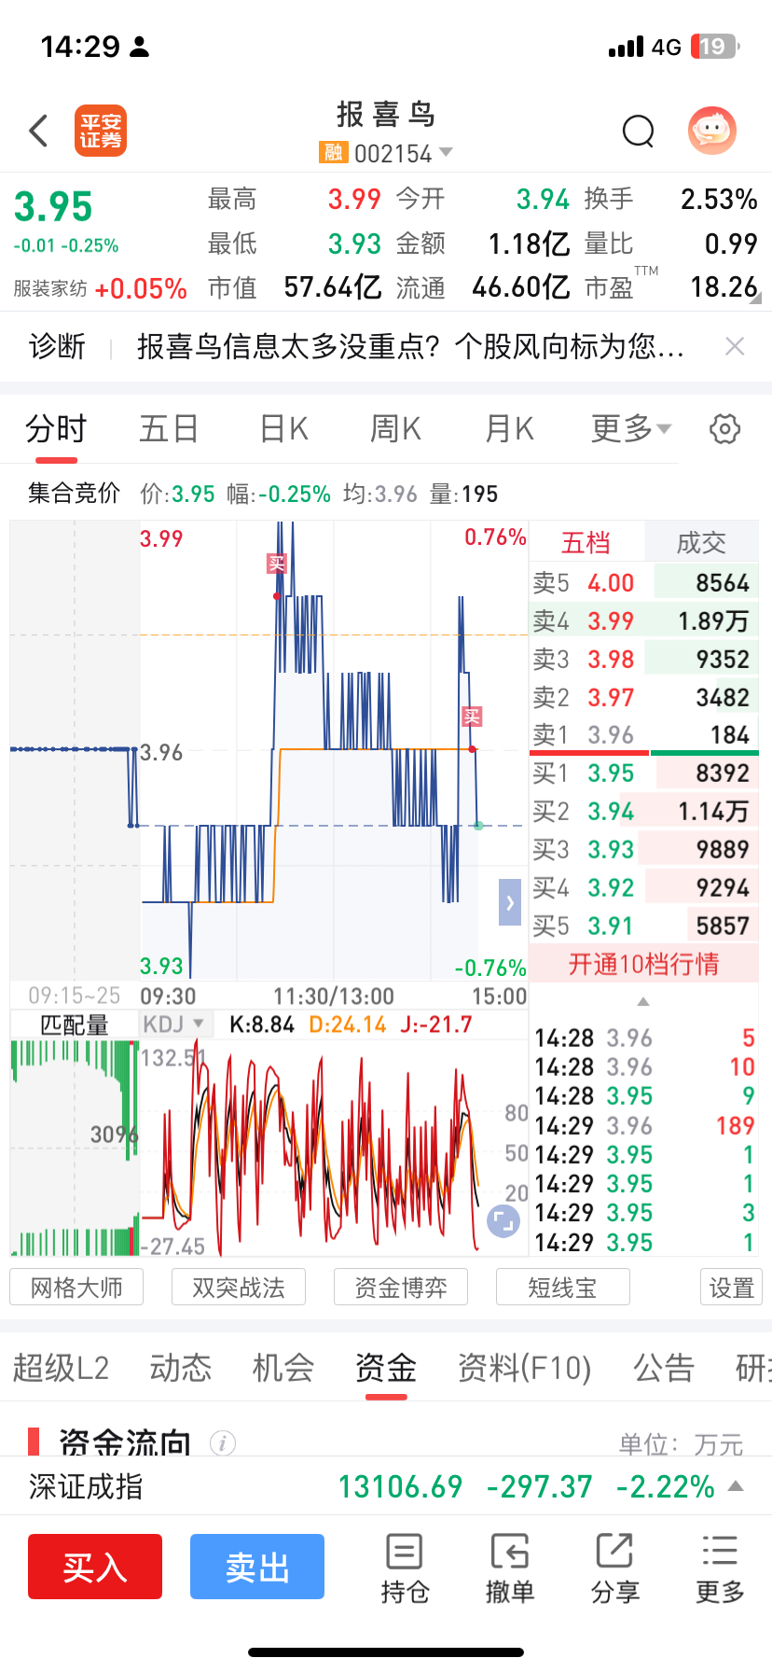Open the 资金流向 info icon
The height and width of the screenshot is (1672, 772).
[222, 1442]
